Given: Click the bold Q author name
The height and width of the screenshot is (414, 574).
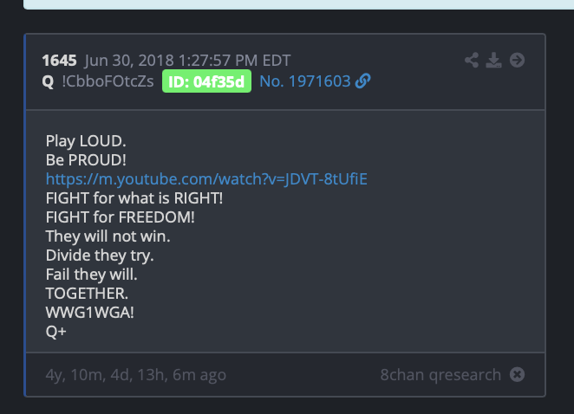Looking at the screenshot, I should (x=48, y=81).
